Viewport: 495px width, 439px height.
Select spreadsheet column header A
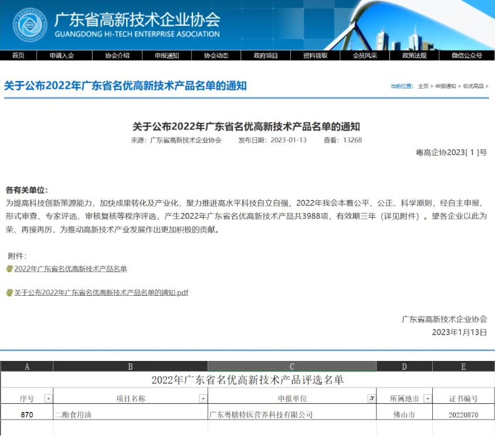[x=27, y=366]
